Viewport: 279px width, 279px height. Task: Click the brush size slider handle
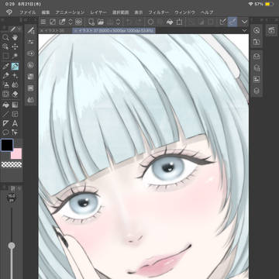pos(12,246)
